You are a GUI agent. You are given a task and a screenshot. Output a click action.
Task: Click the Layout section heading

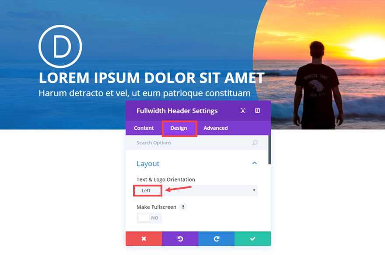(x=148, y=163)
